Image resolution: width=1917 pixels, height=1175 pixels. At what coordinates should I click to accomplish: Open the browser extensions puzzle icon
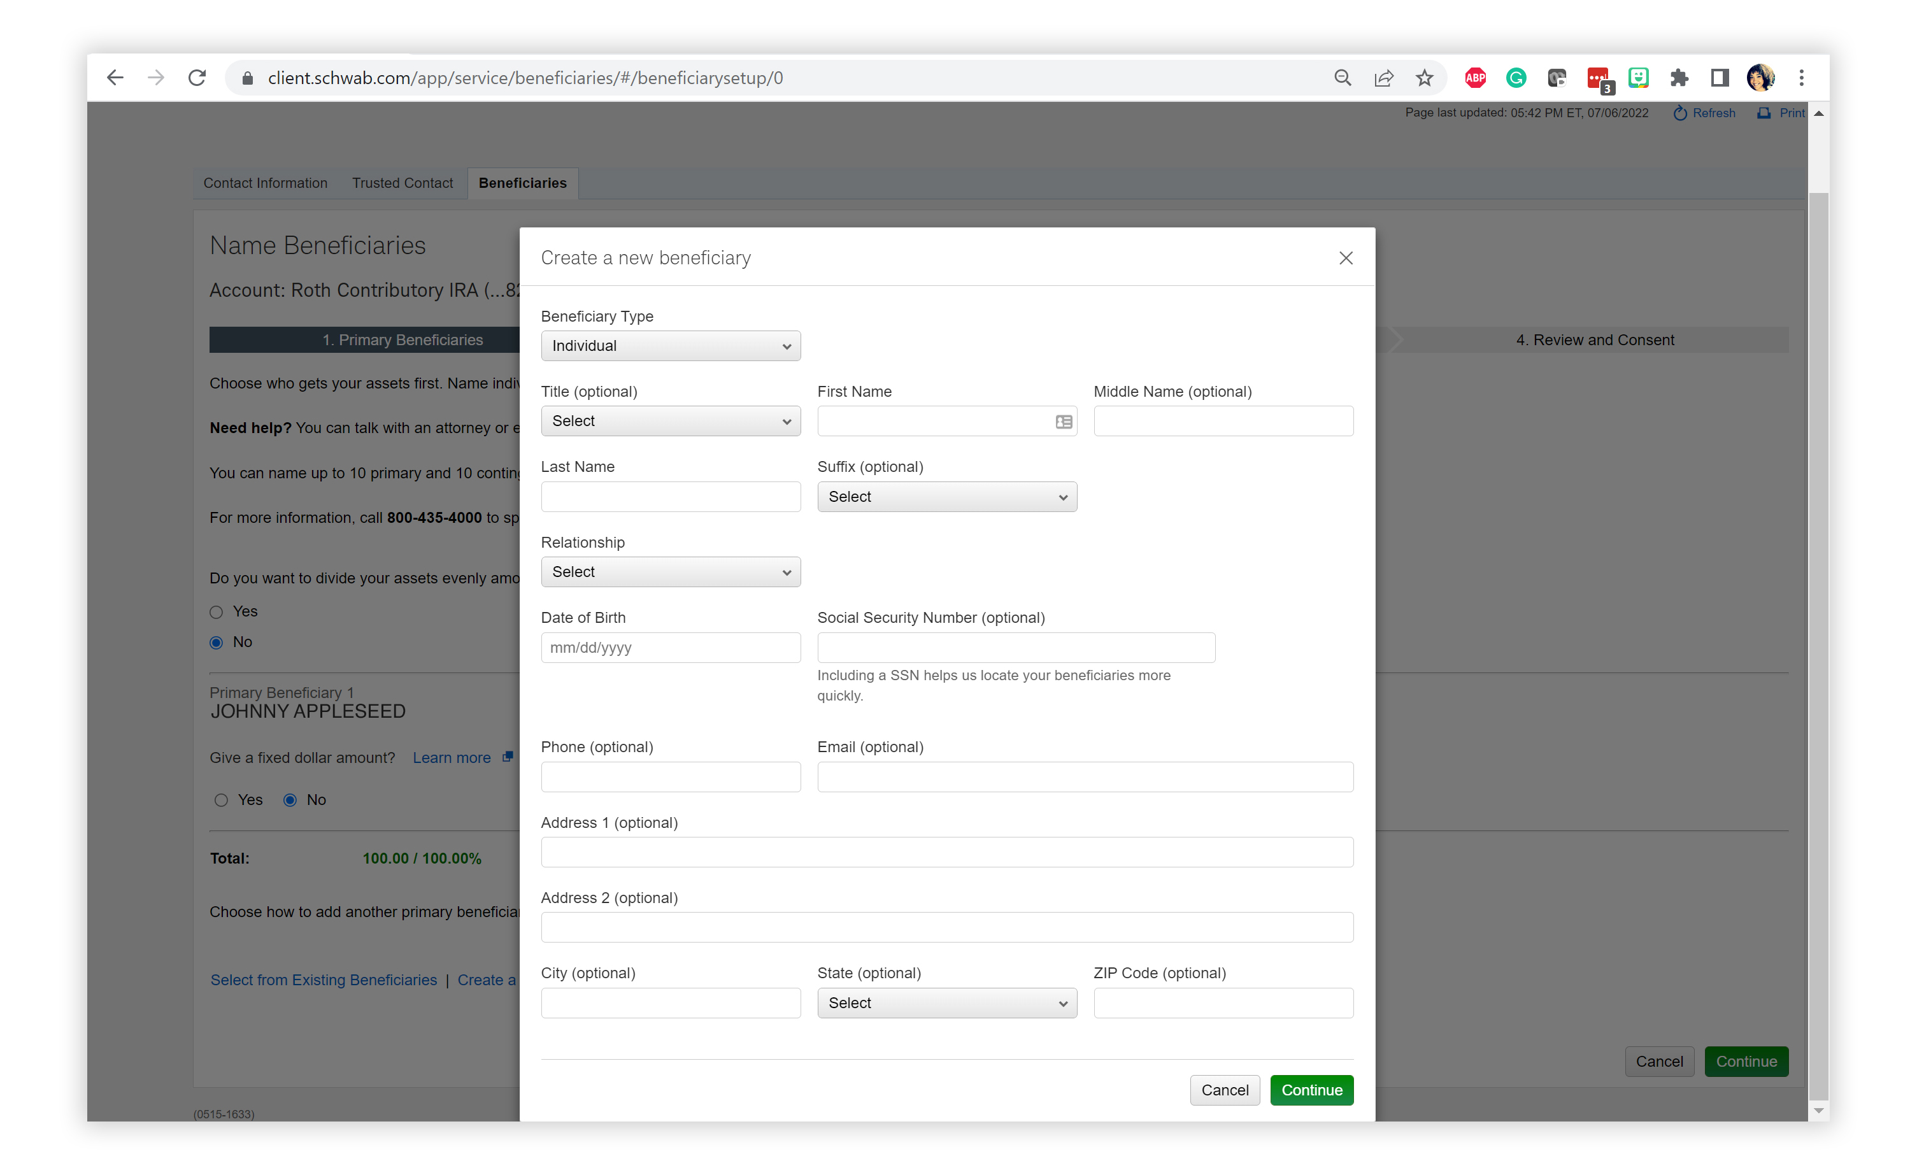point(1679,78)
